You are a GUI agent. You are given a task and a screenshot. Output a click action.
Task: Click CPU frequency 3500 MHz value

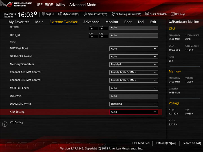pos(174,39)
